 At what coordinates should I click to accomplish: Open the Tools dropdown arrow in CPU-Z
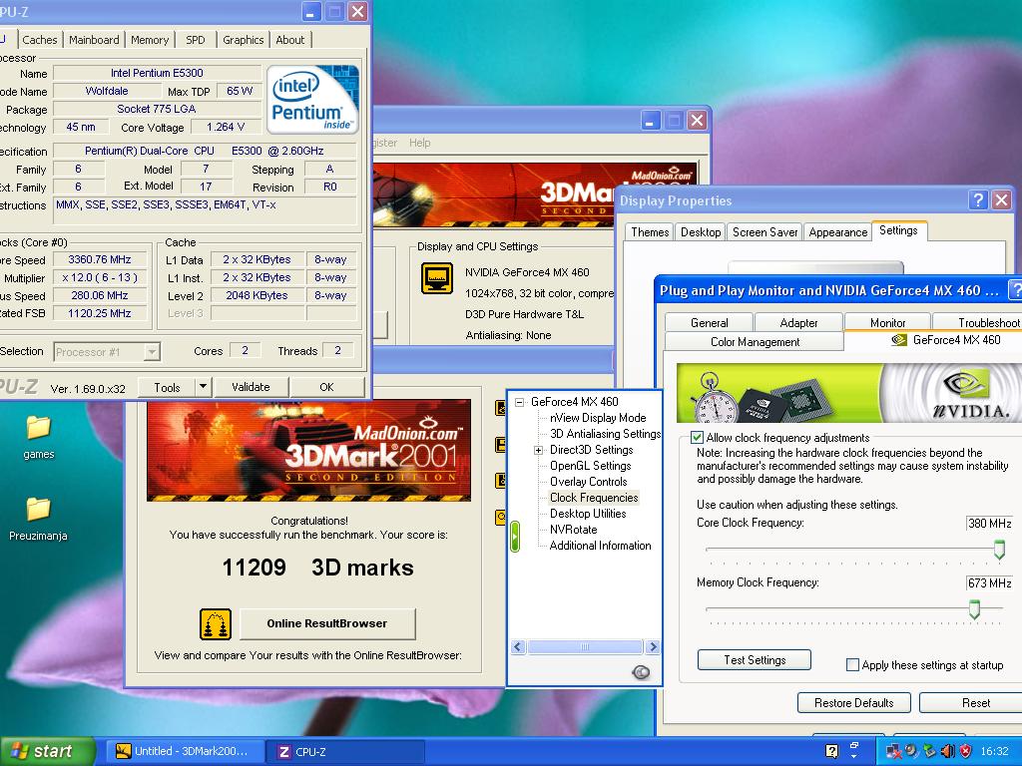coord(204,387)
